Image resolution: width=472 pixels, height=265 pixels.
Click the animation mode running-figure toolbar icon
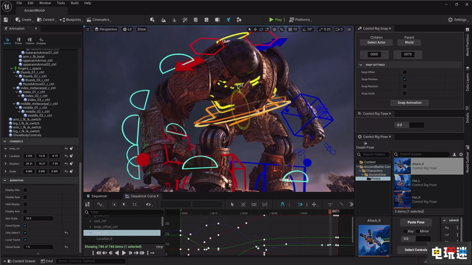(228, 20)
